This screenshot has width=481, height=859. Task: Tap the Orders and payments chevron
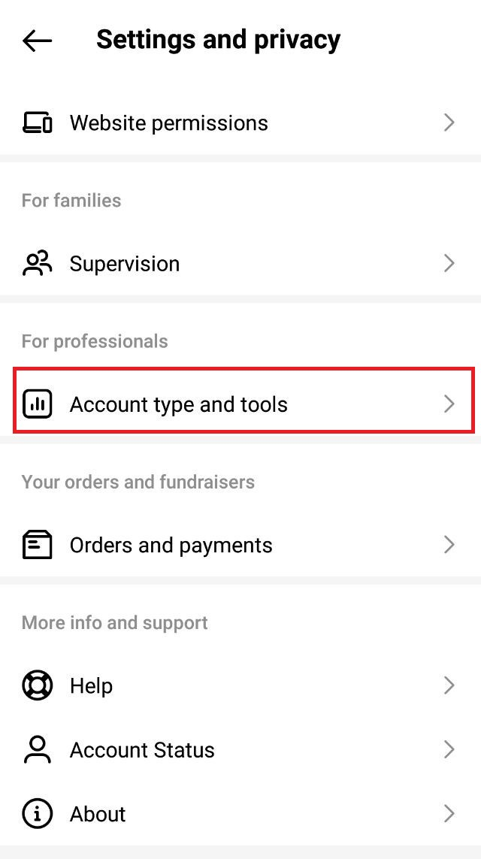[x=449, y=545]
